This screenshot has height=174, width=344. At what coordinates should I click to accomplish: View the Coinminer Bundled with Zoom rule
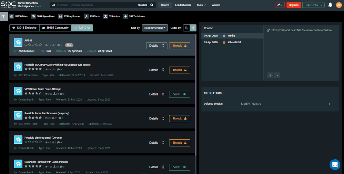[180, 167]
